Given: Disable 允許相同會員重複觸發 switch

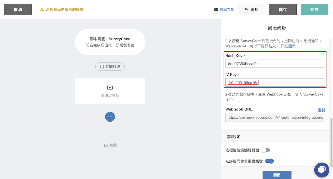Looking at the screenshot, I should 269,161.
